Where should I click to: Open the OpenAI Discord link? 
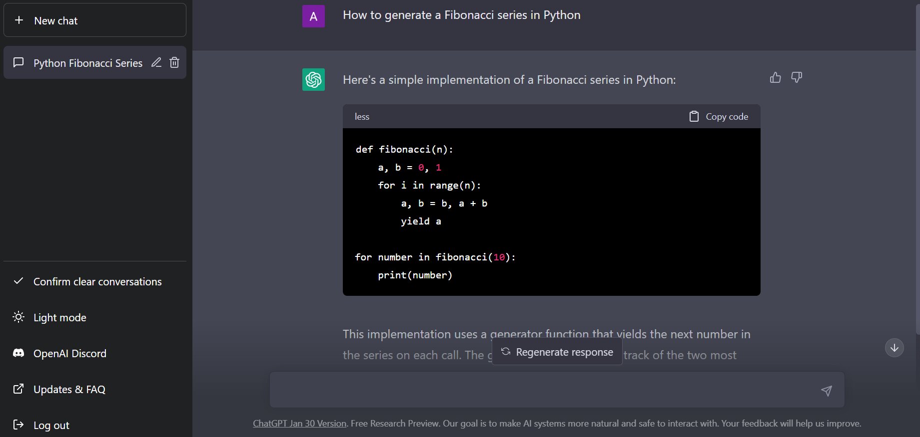point(70,354)
